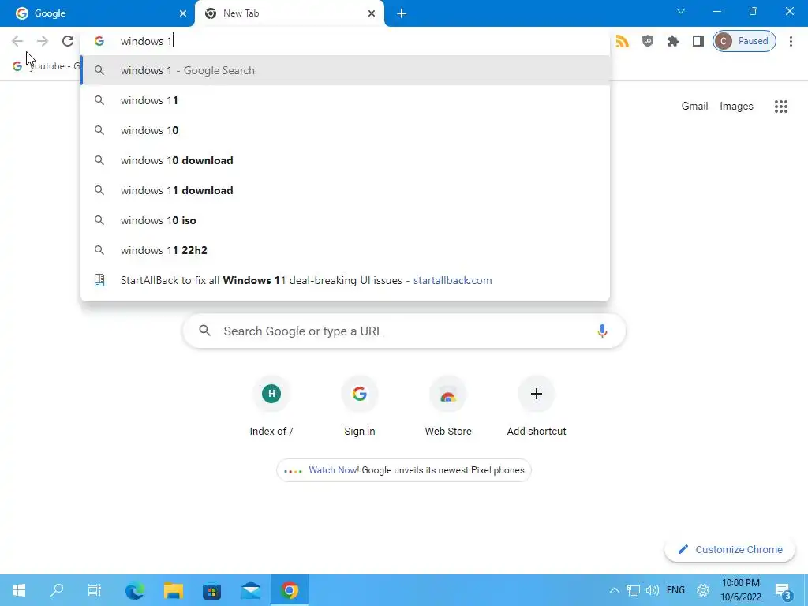Open the 'Sign in' Google shortcut tile
Viewport: 808px width, 606px height.
360,407
